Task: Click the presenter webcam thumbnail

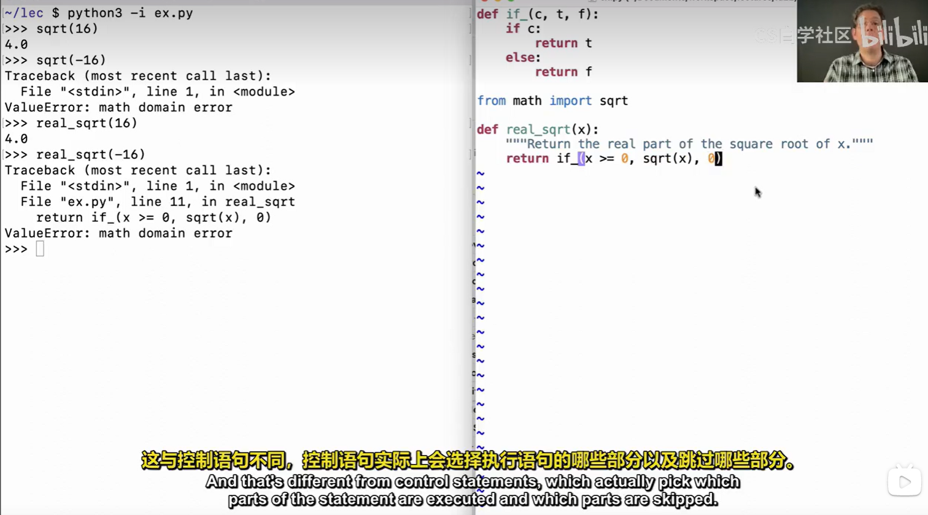Action: 862,40
